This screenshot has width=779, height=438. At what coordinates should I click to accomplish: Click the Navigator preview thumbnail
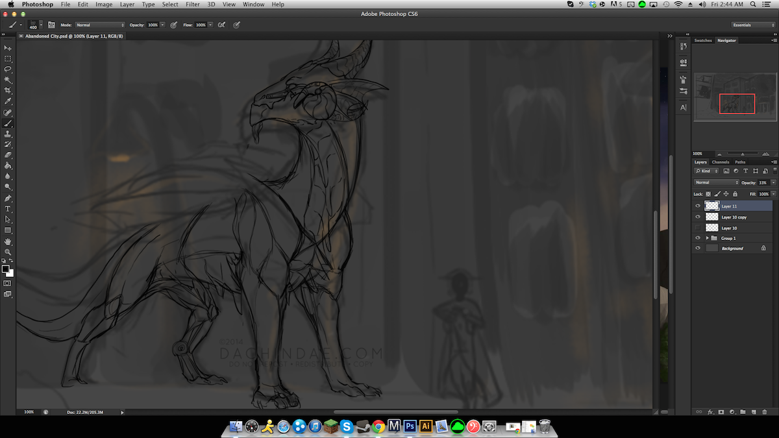point(734,97)
